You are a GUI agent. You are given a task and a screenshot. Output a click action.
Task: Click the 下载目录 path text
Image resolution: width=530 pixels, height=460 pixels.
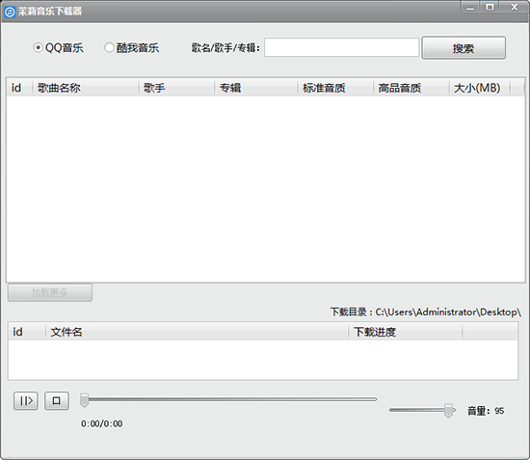[x=426, y=311]
